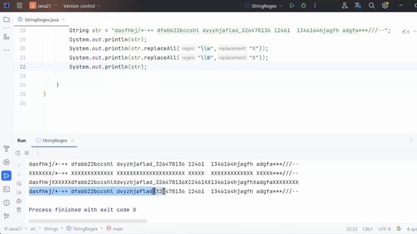Viewport: 417px width, 234px height.
Task: Open the Java21 project dropdown
Action: pyautogui.click(x=44, y=6)
